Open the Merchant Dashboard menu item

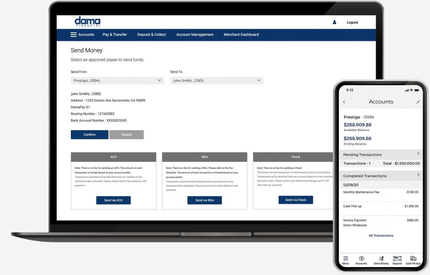[x=241, y=35]
